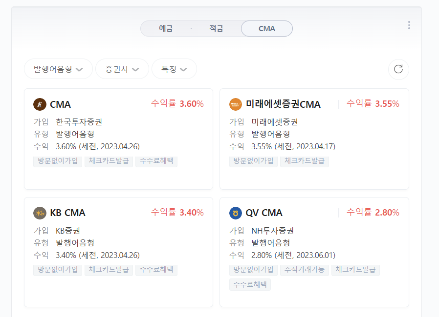Image resolution: width=439 pixels, height=317 pixels.
Task: Click 체크카드발급 tag on 한국투자증권 card
Action: (x=109, y=161)
